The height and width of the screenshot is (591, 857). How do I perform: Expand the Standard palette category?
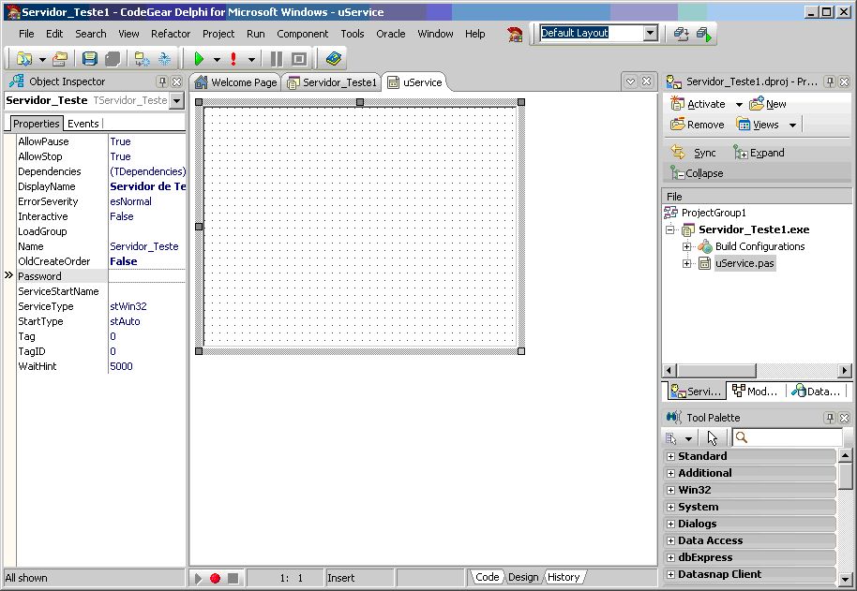(x=670, y=456)
